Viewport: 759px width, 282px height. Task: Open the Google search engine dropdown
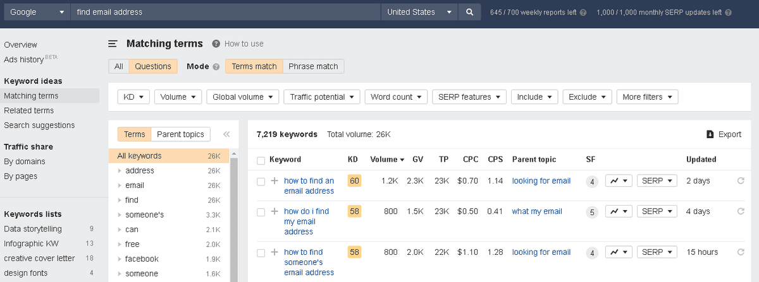pyautogui.click(x=37, y=12)
